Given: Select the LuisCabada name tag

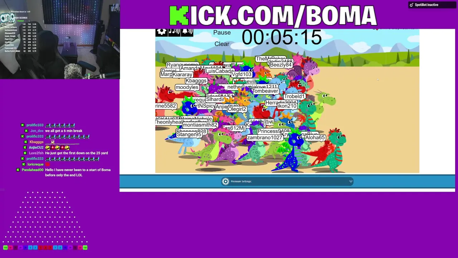Looking at the screenshot, I should (220, 71).
